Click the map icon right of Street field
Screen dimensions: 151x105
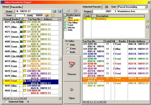[60, 11]
